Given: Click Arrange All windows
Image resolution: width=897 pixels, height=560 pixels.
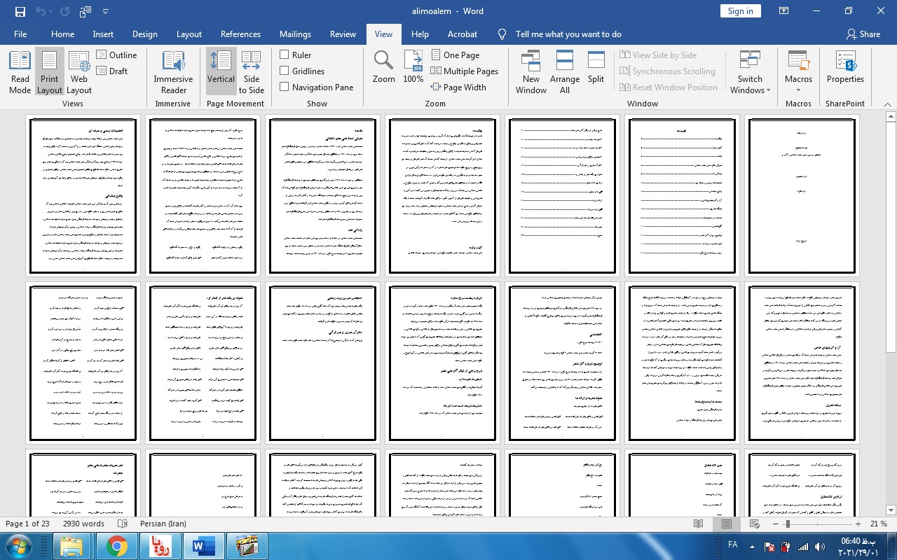Looking at the screenshot, I should click(564, 72).
